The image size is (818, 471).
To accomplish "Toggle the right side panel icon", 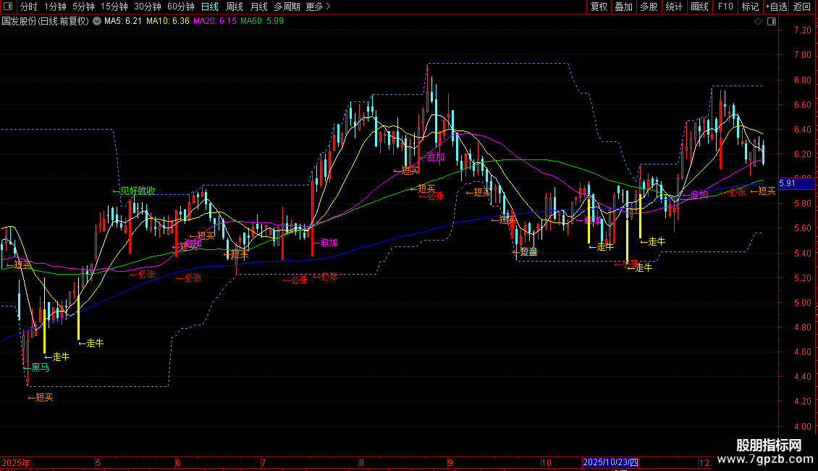I will pyautogui.click(x=772, y=22).
